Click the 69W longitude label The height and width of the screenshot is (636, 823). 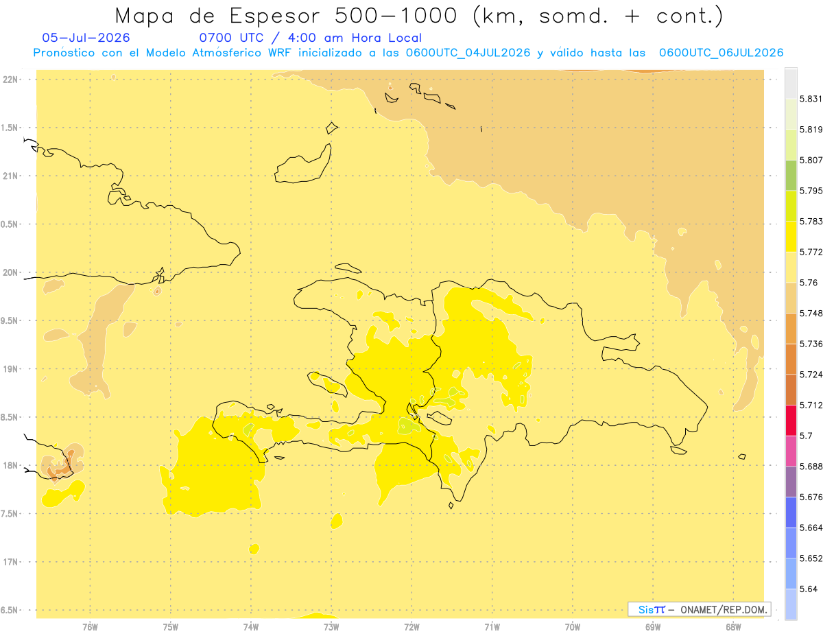pyautogui.click(x=653, y=626)
